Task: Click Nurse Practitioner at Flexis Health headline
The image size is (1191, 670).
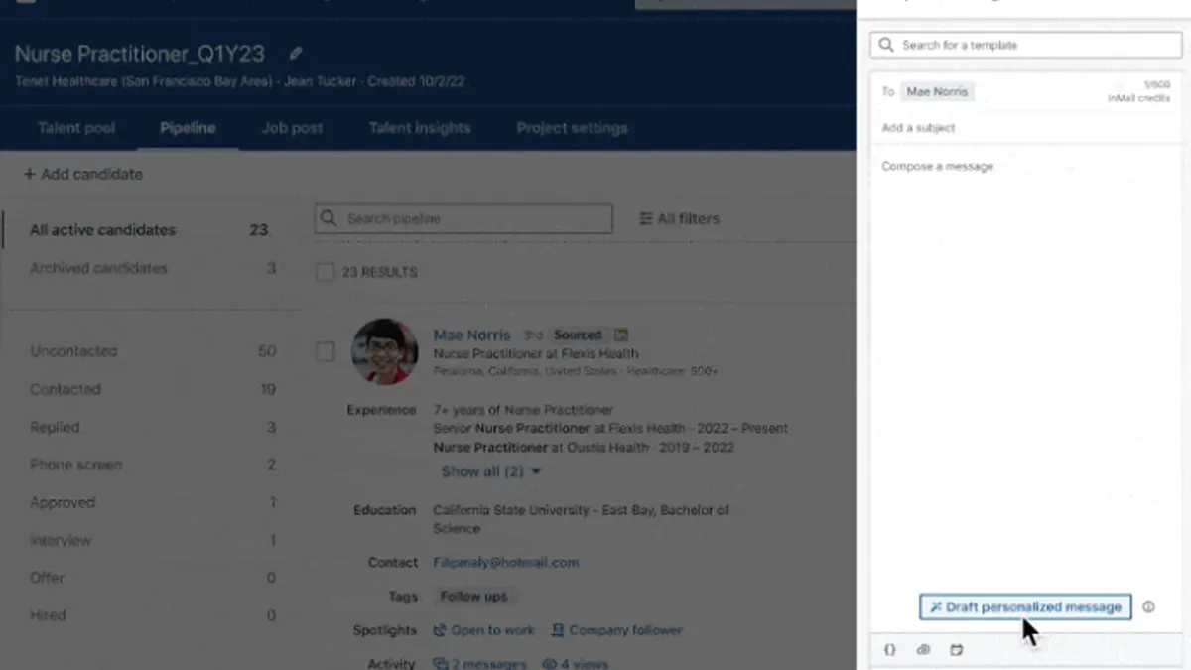Action: [536, 353]
